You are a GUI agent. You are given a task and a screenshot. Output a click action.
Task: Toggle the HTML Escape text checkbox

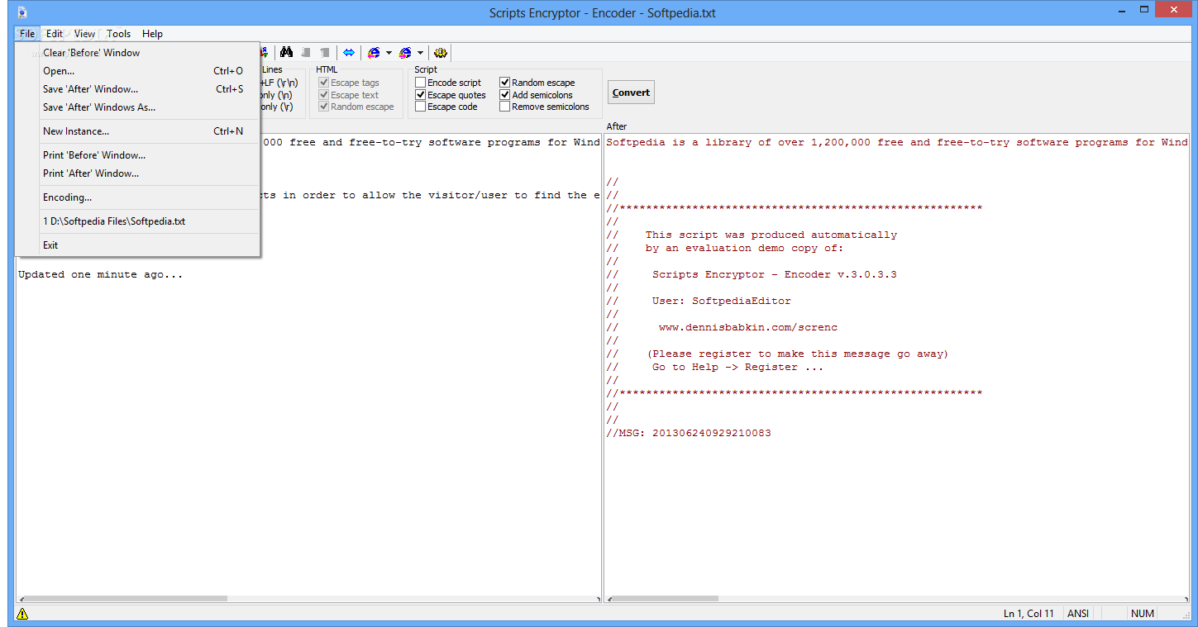[324, 95]
